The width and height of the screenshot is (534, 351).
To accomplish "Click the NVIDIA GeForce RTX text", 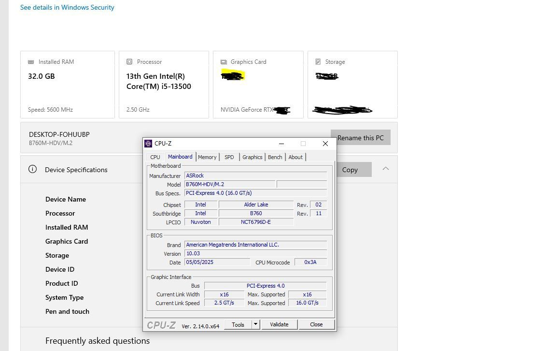I will click(247, 109).
